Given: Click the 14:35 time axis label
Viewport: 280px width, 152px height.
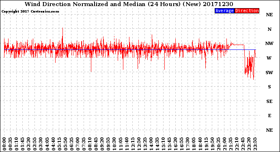Looking at the screenshot, I should (x=157, y=144).
